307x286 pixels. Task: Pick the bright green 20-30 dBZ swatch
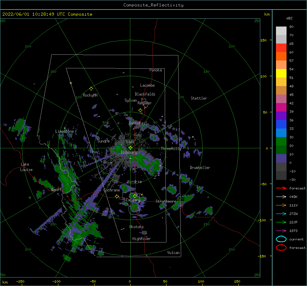coord(281,141)
